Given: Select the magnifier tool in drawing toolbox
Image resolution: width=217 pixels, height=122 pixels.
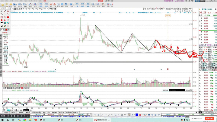Looking at the screenshot, I should click(8, 23).
